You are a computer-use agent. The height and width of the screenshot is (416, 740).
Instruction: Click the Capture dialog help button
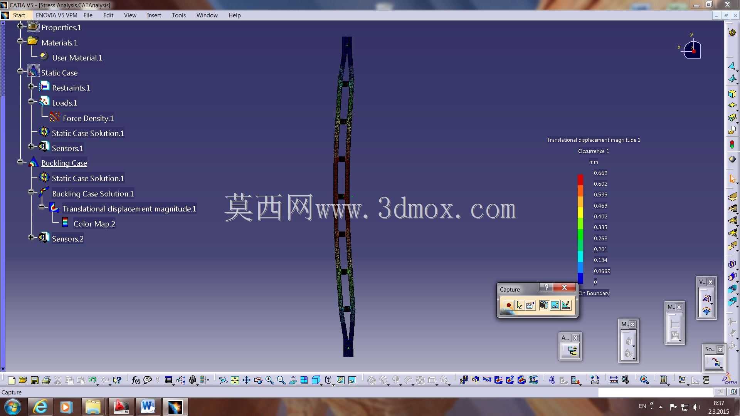(x=546, y=287)
